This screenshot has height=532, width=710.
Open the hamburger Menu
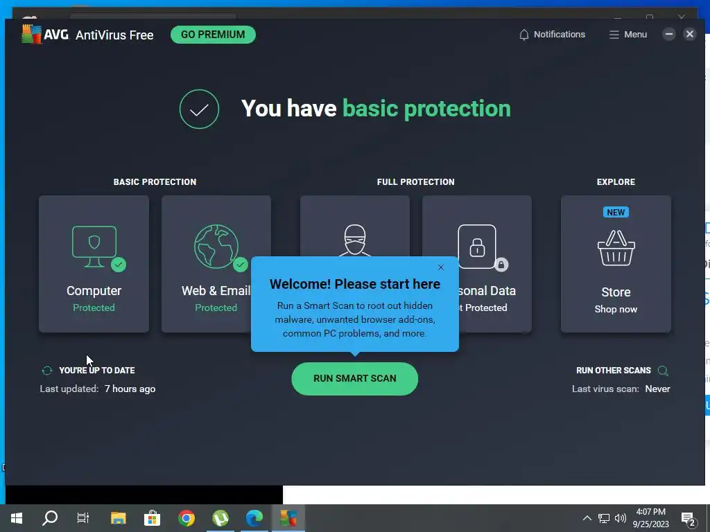(627, 35)
